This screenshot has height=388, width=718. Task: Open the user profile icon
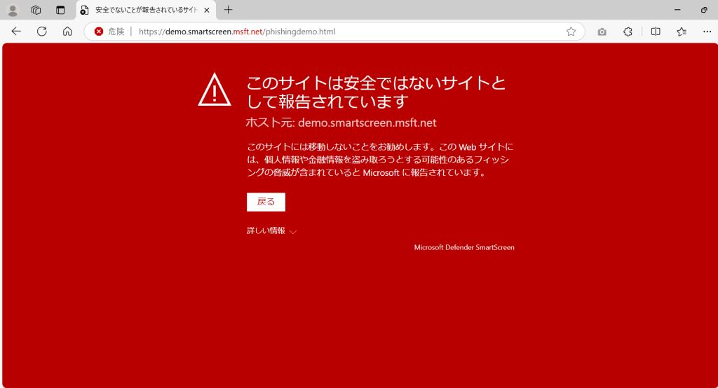coord(13,10)
